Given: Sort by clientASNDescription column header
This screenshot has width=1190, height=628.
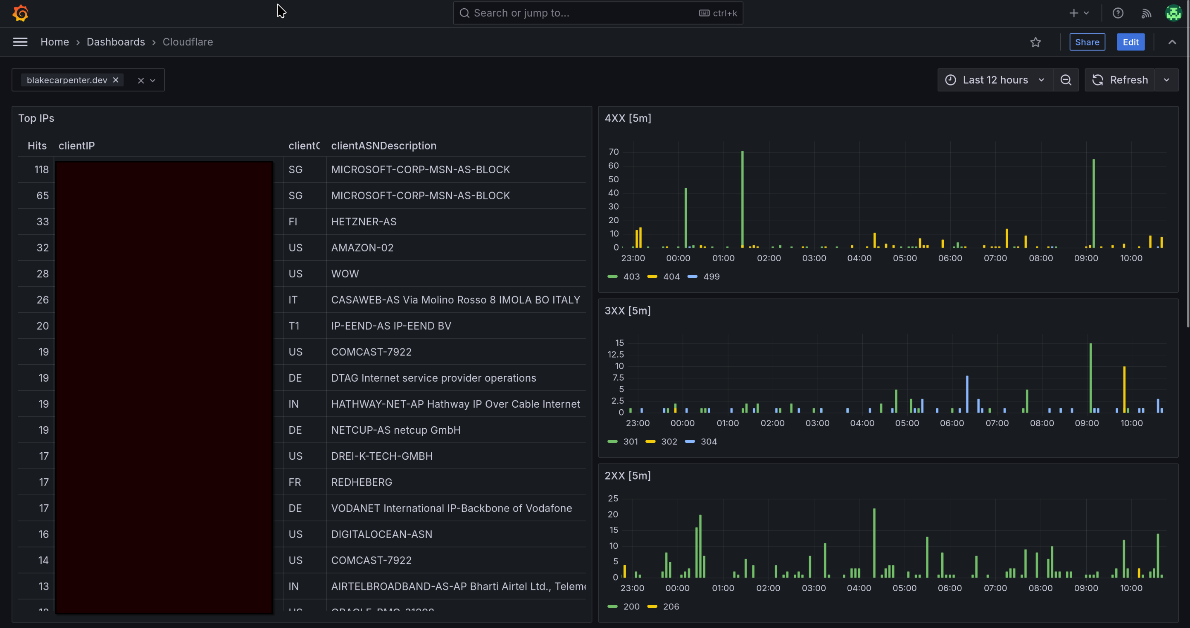Looking at the screenshot, I should [x=383, y=146].
